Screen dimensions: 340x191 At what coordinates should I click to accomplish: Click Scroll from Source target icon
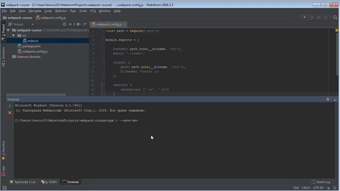pos(64,24)
